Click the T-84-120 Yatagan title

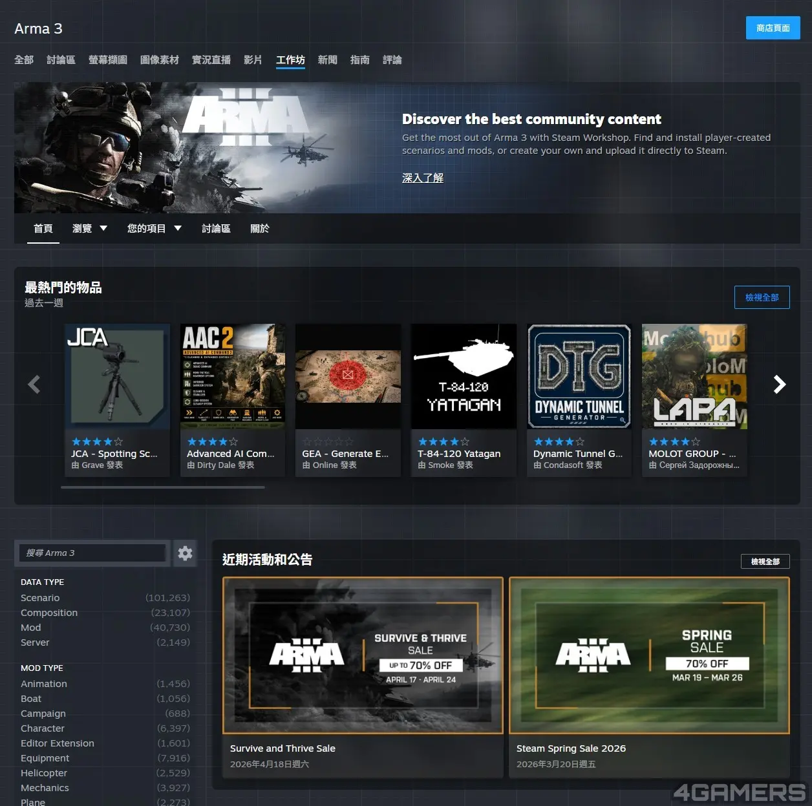point(459,454)
